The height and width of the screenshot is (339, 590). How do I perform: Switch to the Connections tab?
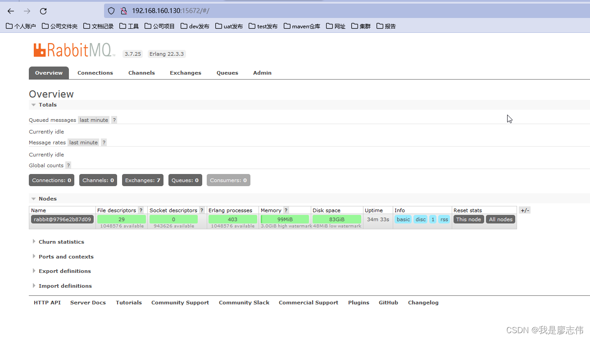point(95,73)
